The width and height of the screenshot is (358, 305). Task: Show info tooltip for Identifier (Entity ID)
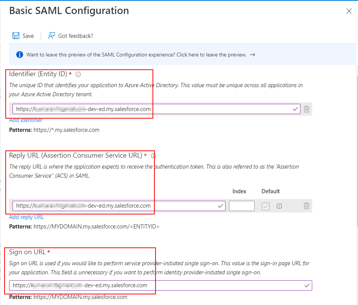click(78, 74)
